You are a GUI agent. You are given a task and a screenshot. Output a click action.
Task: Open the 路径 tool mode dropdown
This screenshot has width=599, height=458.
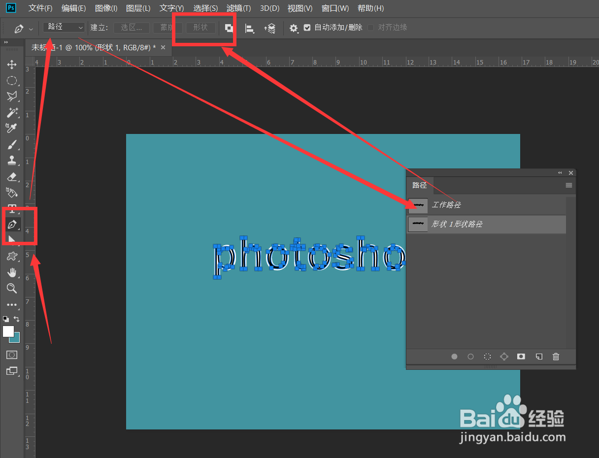(64, 28)
